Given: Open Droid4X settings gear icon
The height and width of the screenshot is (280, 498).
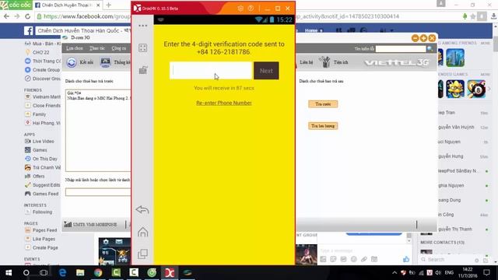Looking at the screenshot, I should pyautogui.click(x=240, y=9).
